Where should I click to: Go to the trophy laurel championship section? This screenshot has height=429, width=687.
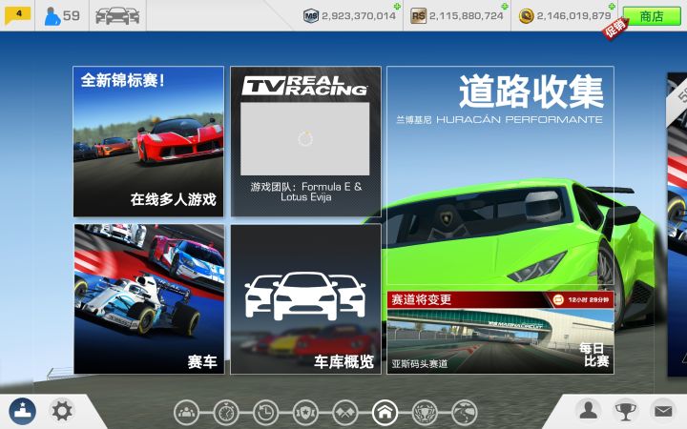(x=425, y=413)
